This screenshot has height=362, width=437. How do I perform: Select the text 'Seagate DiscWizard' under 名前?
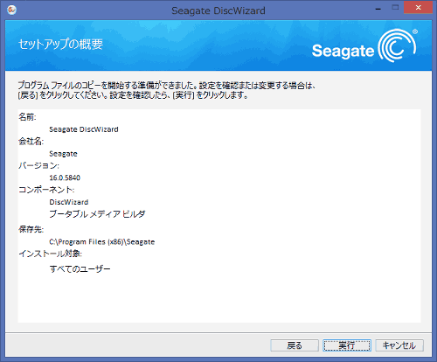pos(84,129)
